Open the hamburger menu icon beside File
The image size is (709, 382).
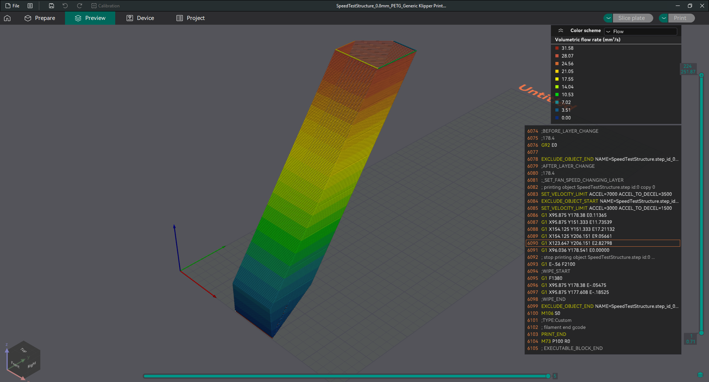30,6
